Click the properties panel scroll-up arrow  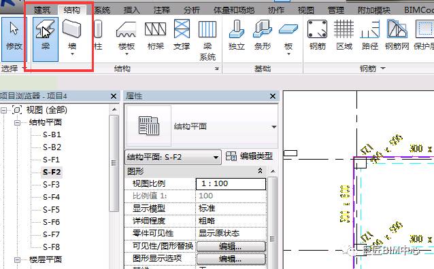pyautogui.click(x=273, y=171)
